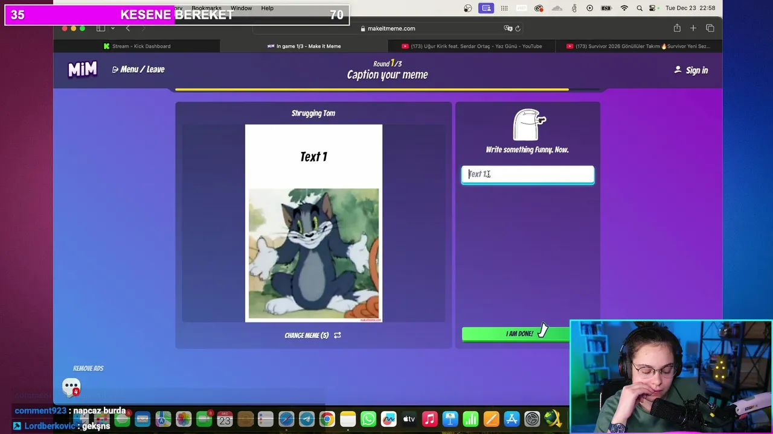The image size is (773, 434).
Task: Click the Text 1 caption on the meme
Action: click(x=313, y=157)
